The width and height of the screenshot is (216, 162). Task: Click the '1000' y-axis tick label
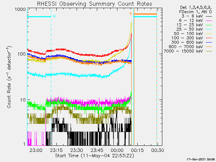click(20, 9)
